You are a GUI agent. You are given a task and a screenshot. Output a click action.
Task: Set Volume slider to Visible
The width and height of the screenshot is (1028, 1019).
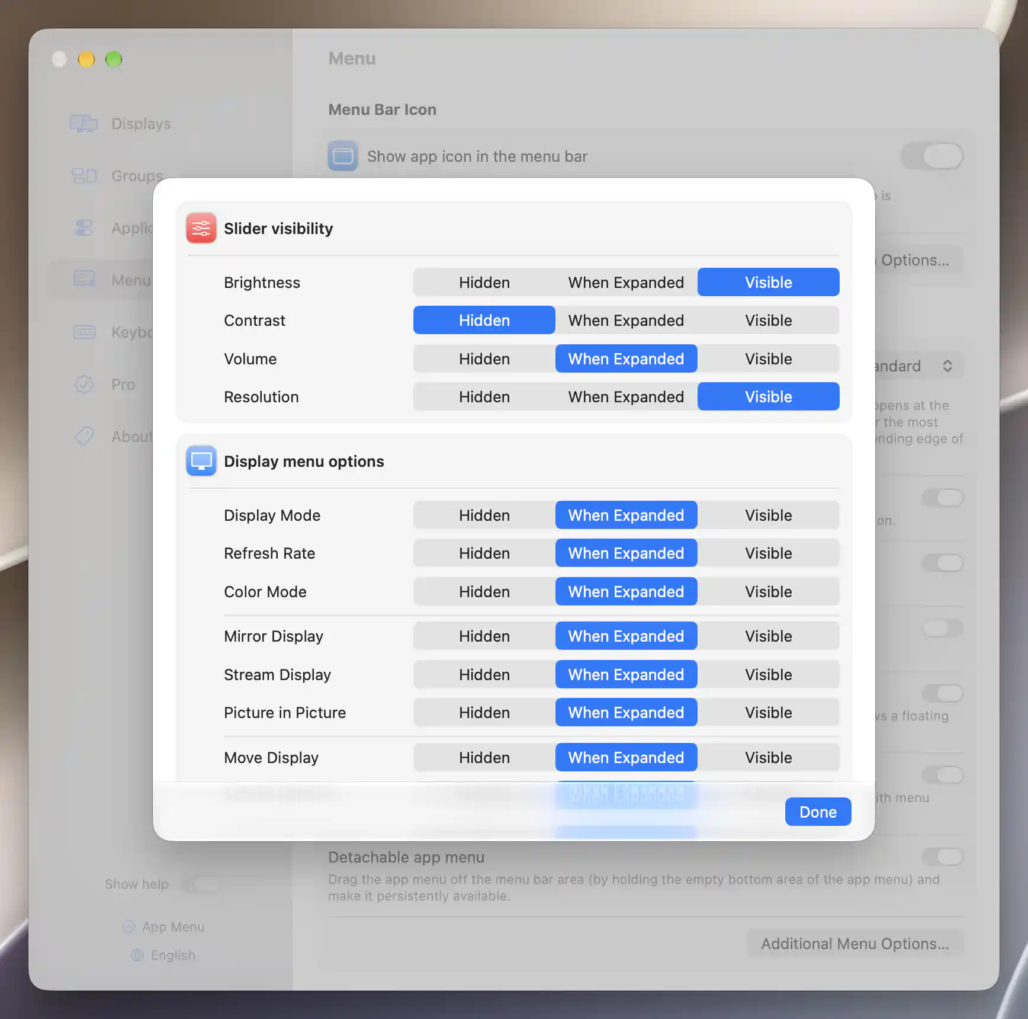click(x=768, y=358)
